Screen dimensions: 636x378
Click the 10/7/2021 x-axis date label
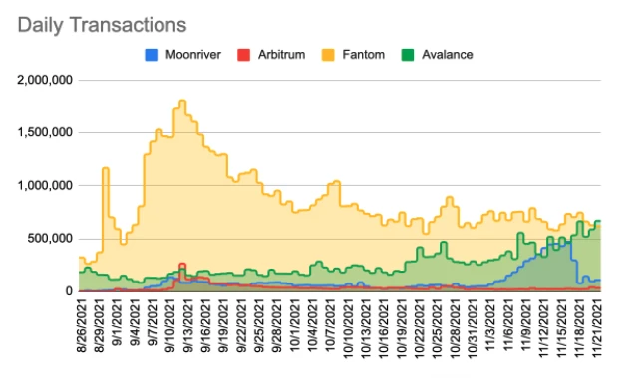(331, 326)
